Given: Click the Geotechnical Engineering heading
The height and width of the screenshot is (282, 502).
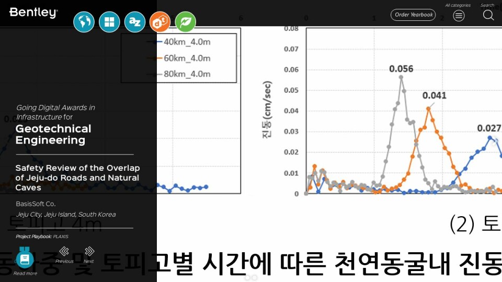Looking at the screenshot, I should pos(53,134).
